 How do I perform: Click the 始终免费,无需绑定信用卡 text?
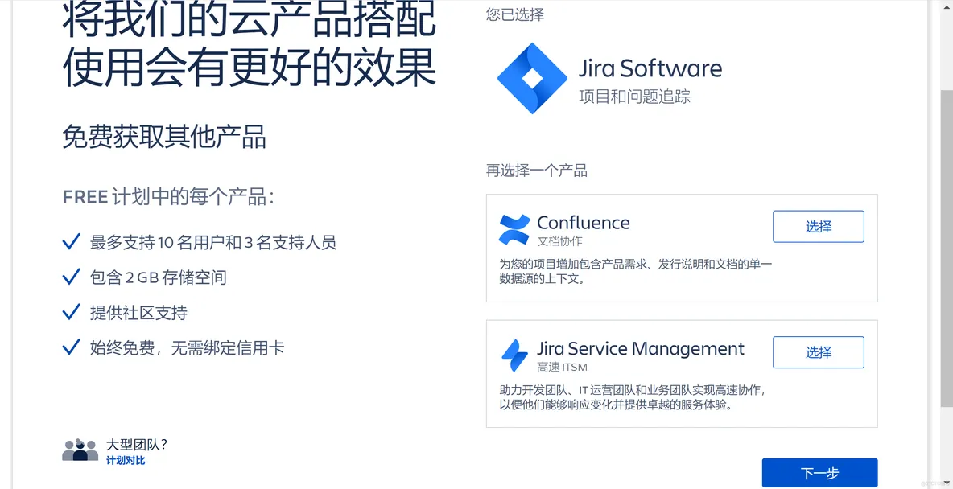(x=188, y=348)
